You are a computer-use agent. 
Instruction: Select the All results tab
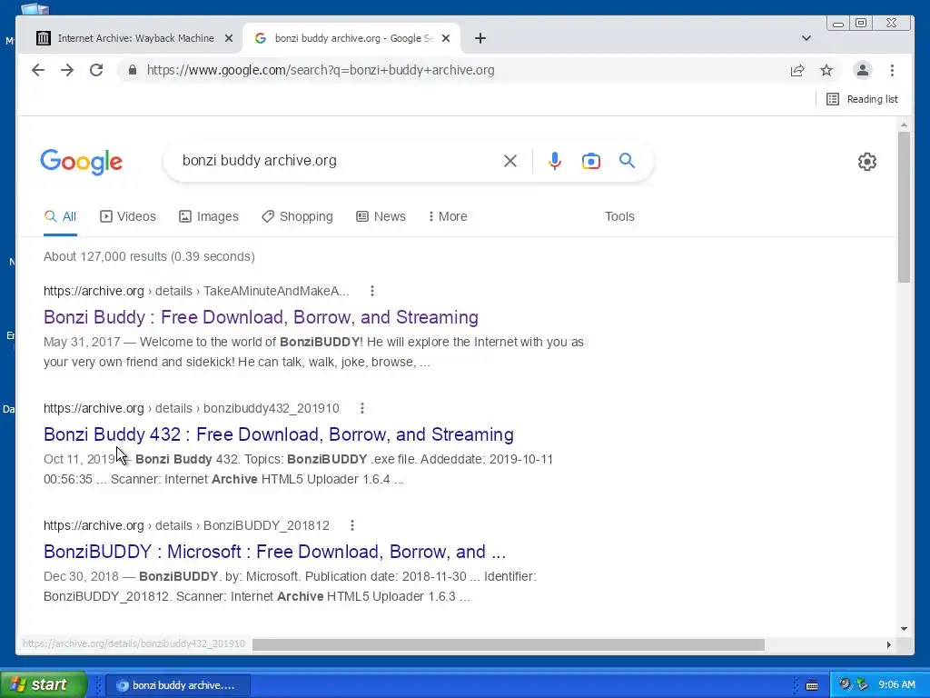click(x=61, y=216)
